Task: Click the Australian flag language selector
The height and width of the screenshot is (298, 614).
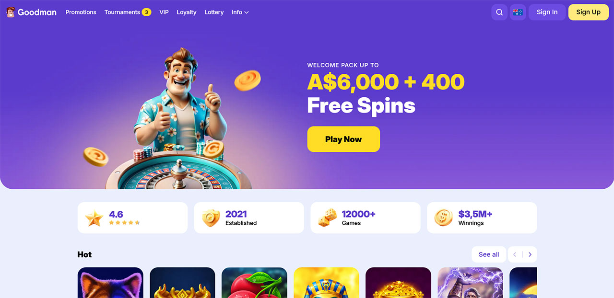Action: [x=518, y=12]
